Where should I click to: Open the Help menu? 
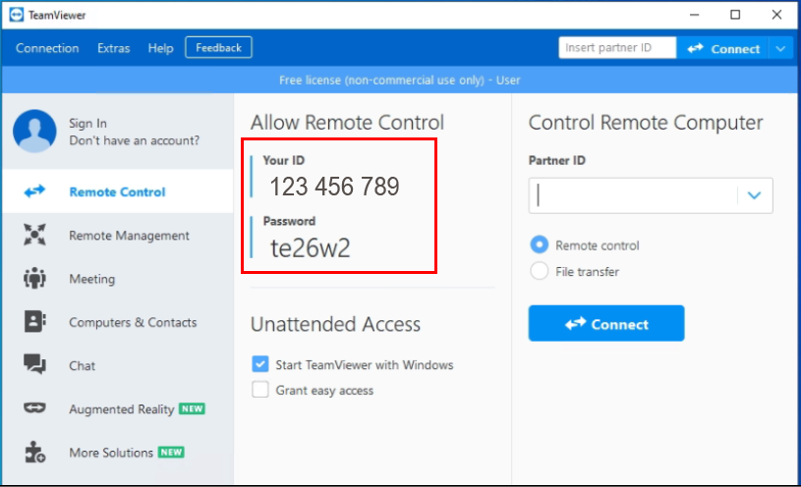point(160,48)
